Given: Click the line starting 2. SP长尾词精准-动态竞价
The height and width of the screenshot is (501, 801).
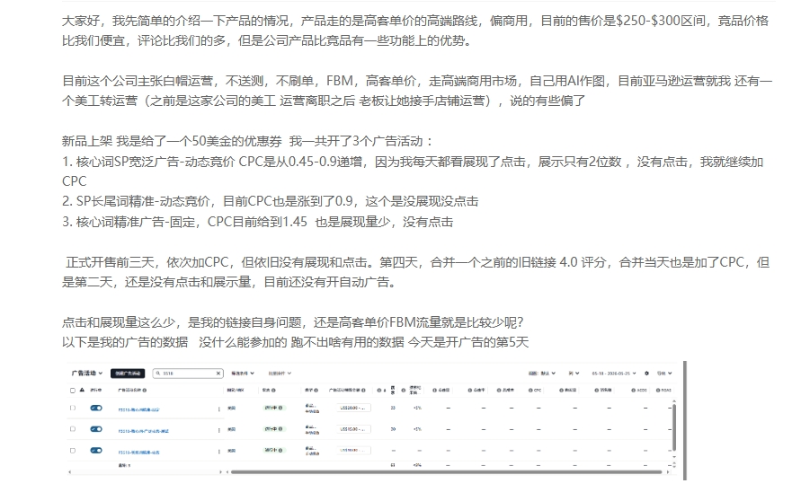Looking at the screenshot, I should tap(270, 201).
